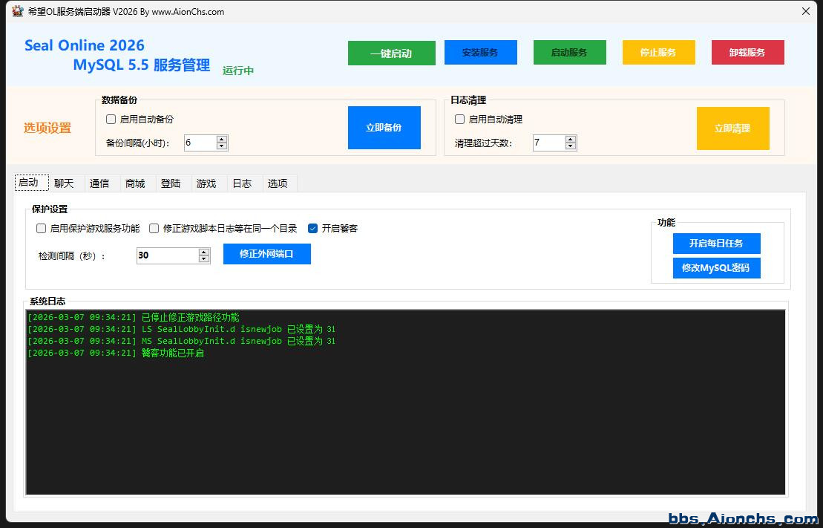Increase backup interval hours with up arrow
Screen dimensions: 823x528
(x=221, y=139)
